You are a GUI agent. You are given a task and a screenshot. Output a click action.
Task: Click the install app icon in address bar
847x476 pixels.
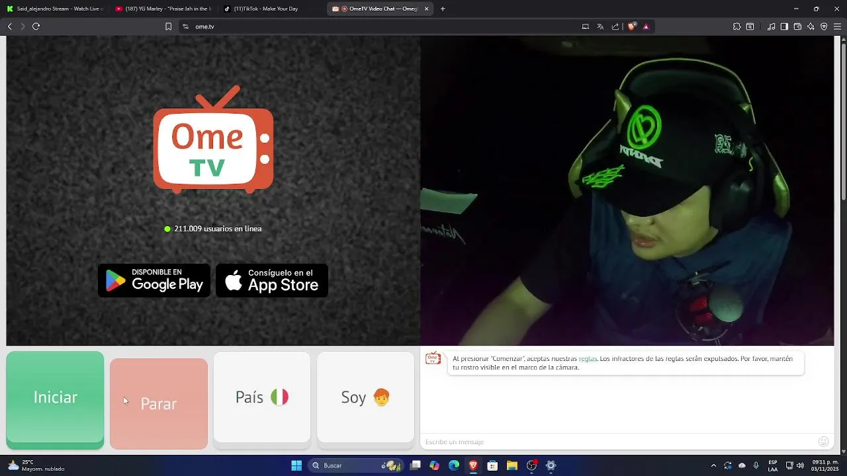(586, 26)
